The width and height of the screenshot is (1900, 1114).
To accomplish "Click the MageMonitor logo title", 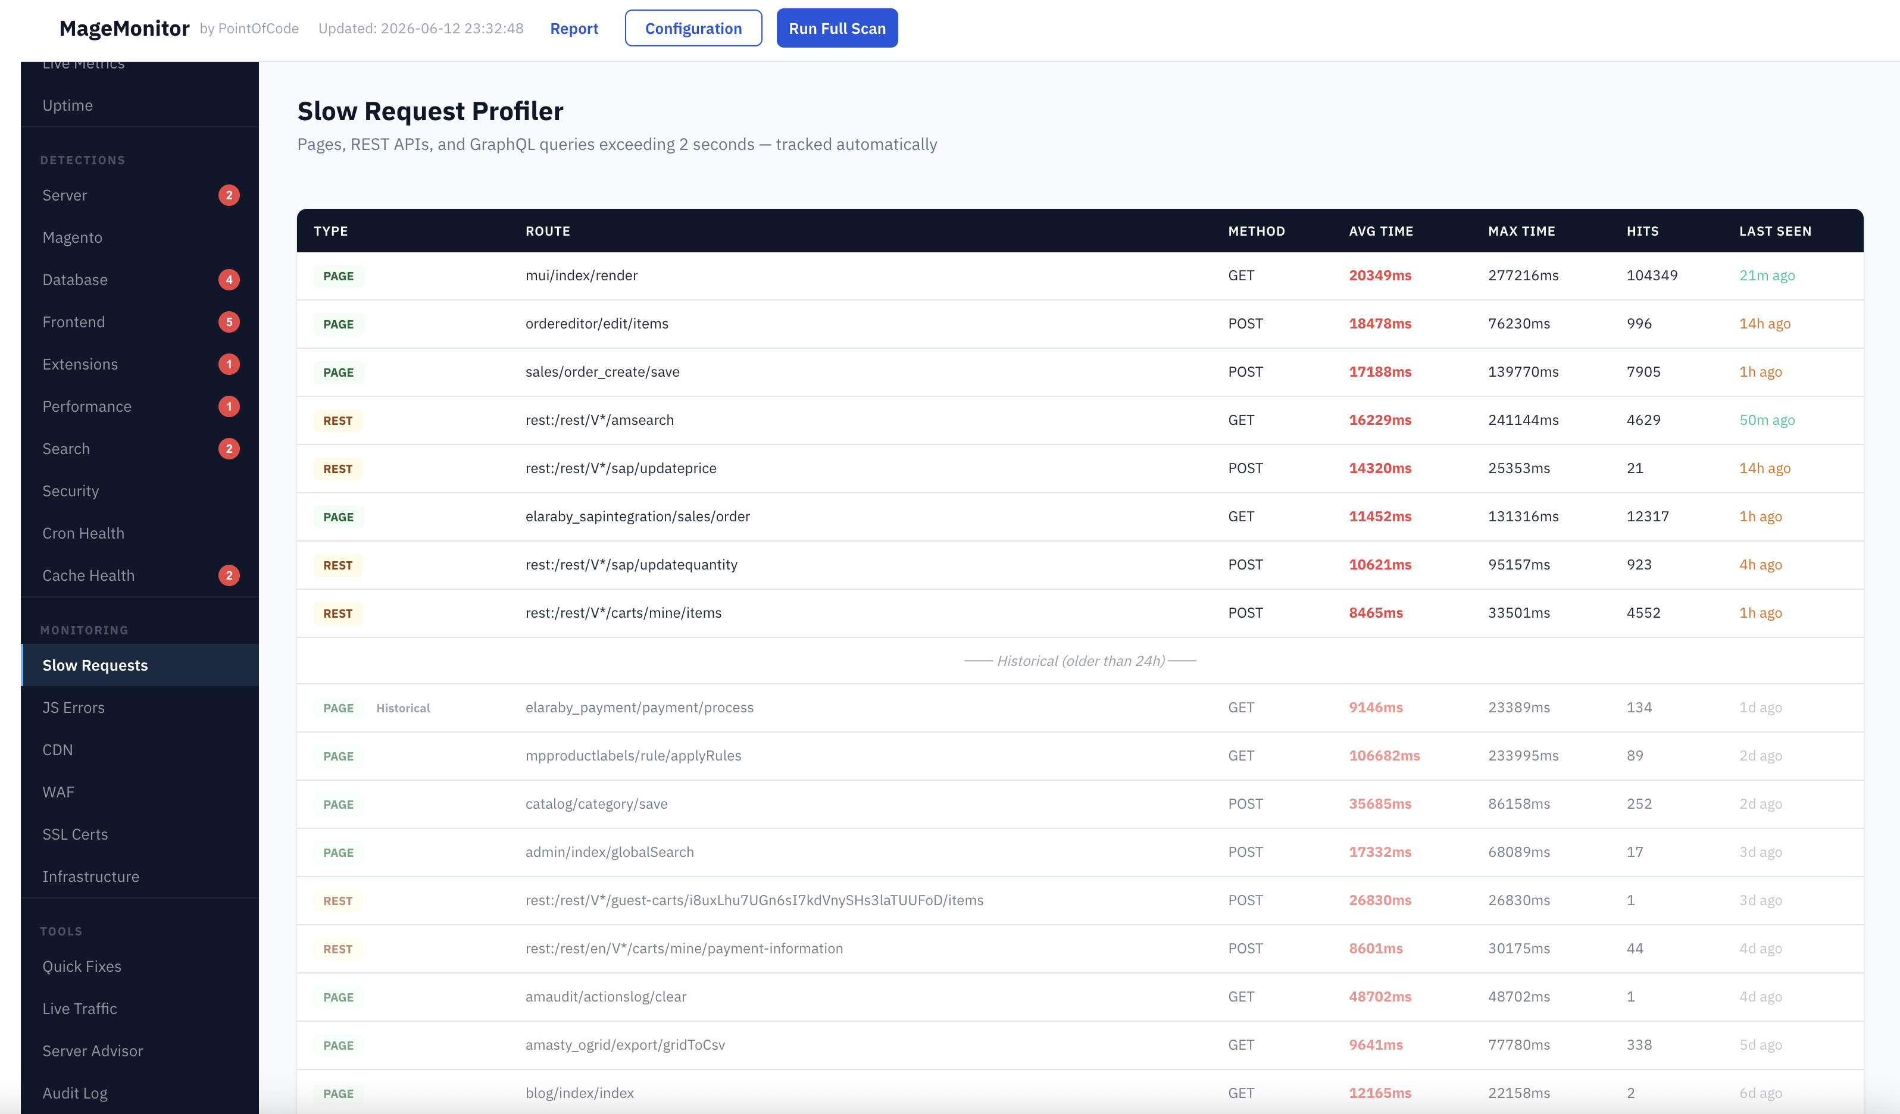I will click(x=124, y=29).
